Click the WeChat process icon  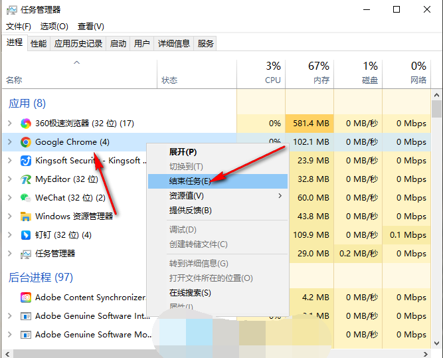tap(26, 198)
